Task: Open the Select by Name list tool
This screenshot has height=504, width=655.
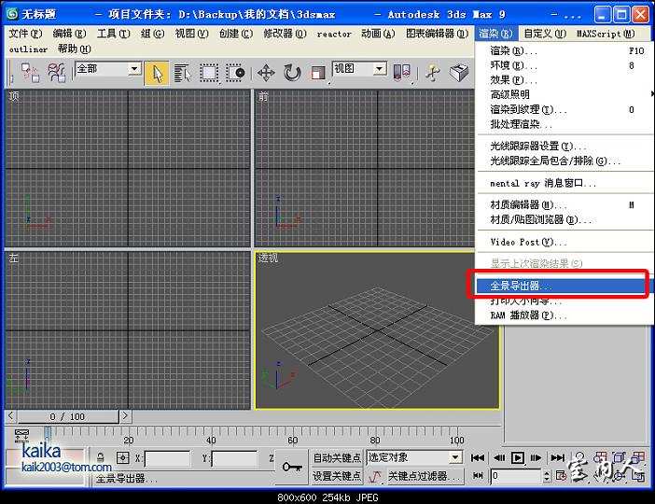Action: (x=183, y=73)
